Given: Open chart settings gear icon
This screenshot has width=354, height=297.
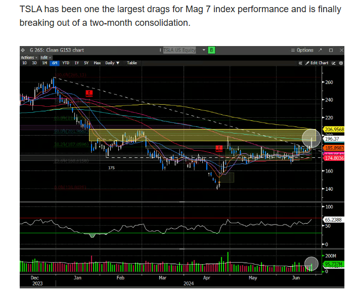Looking at the screenshot, I should point(341,63).
